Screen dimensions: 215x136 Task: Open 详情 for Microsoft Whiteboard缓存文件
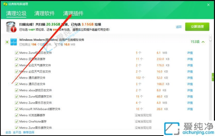pyautogui.click(x=190, y=109)
